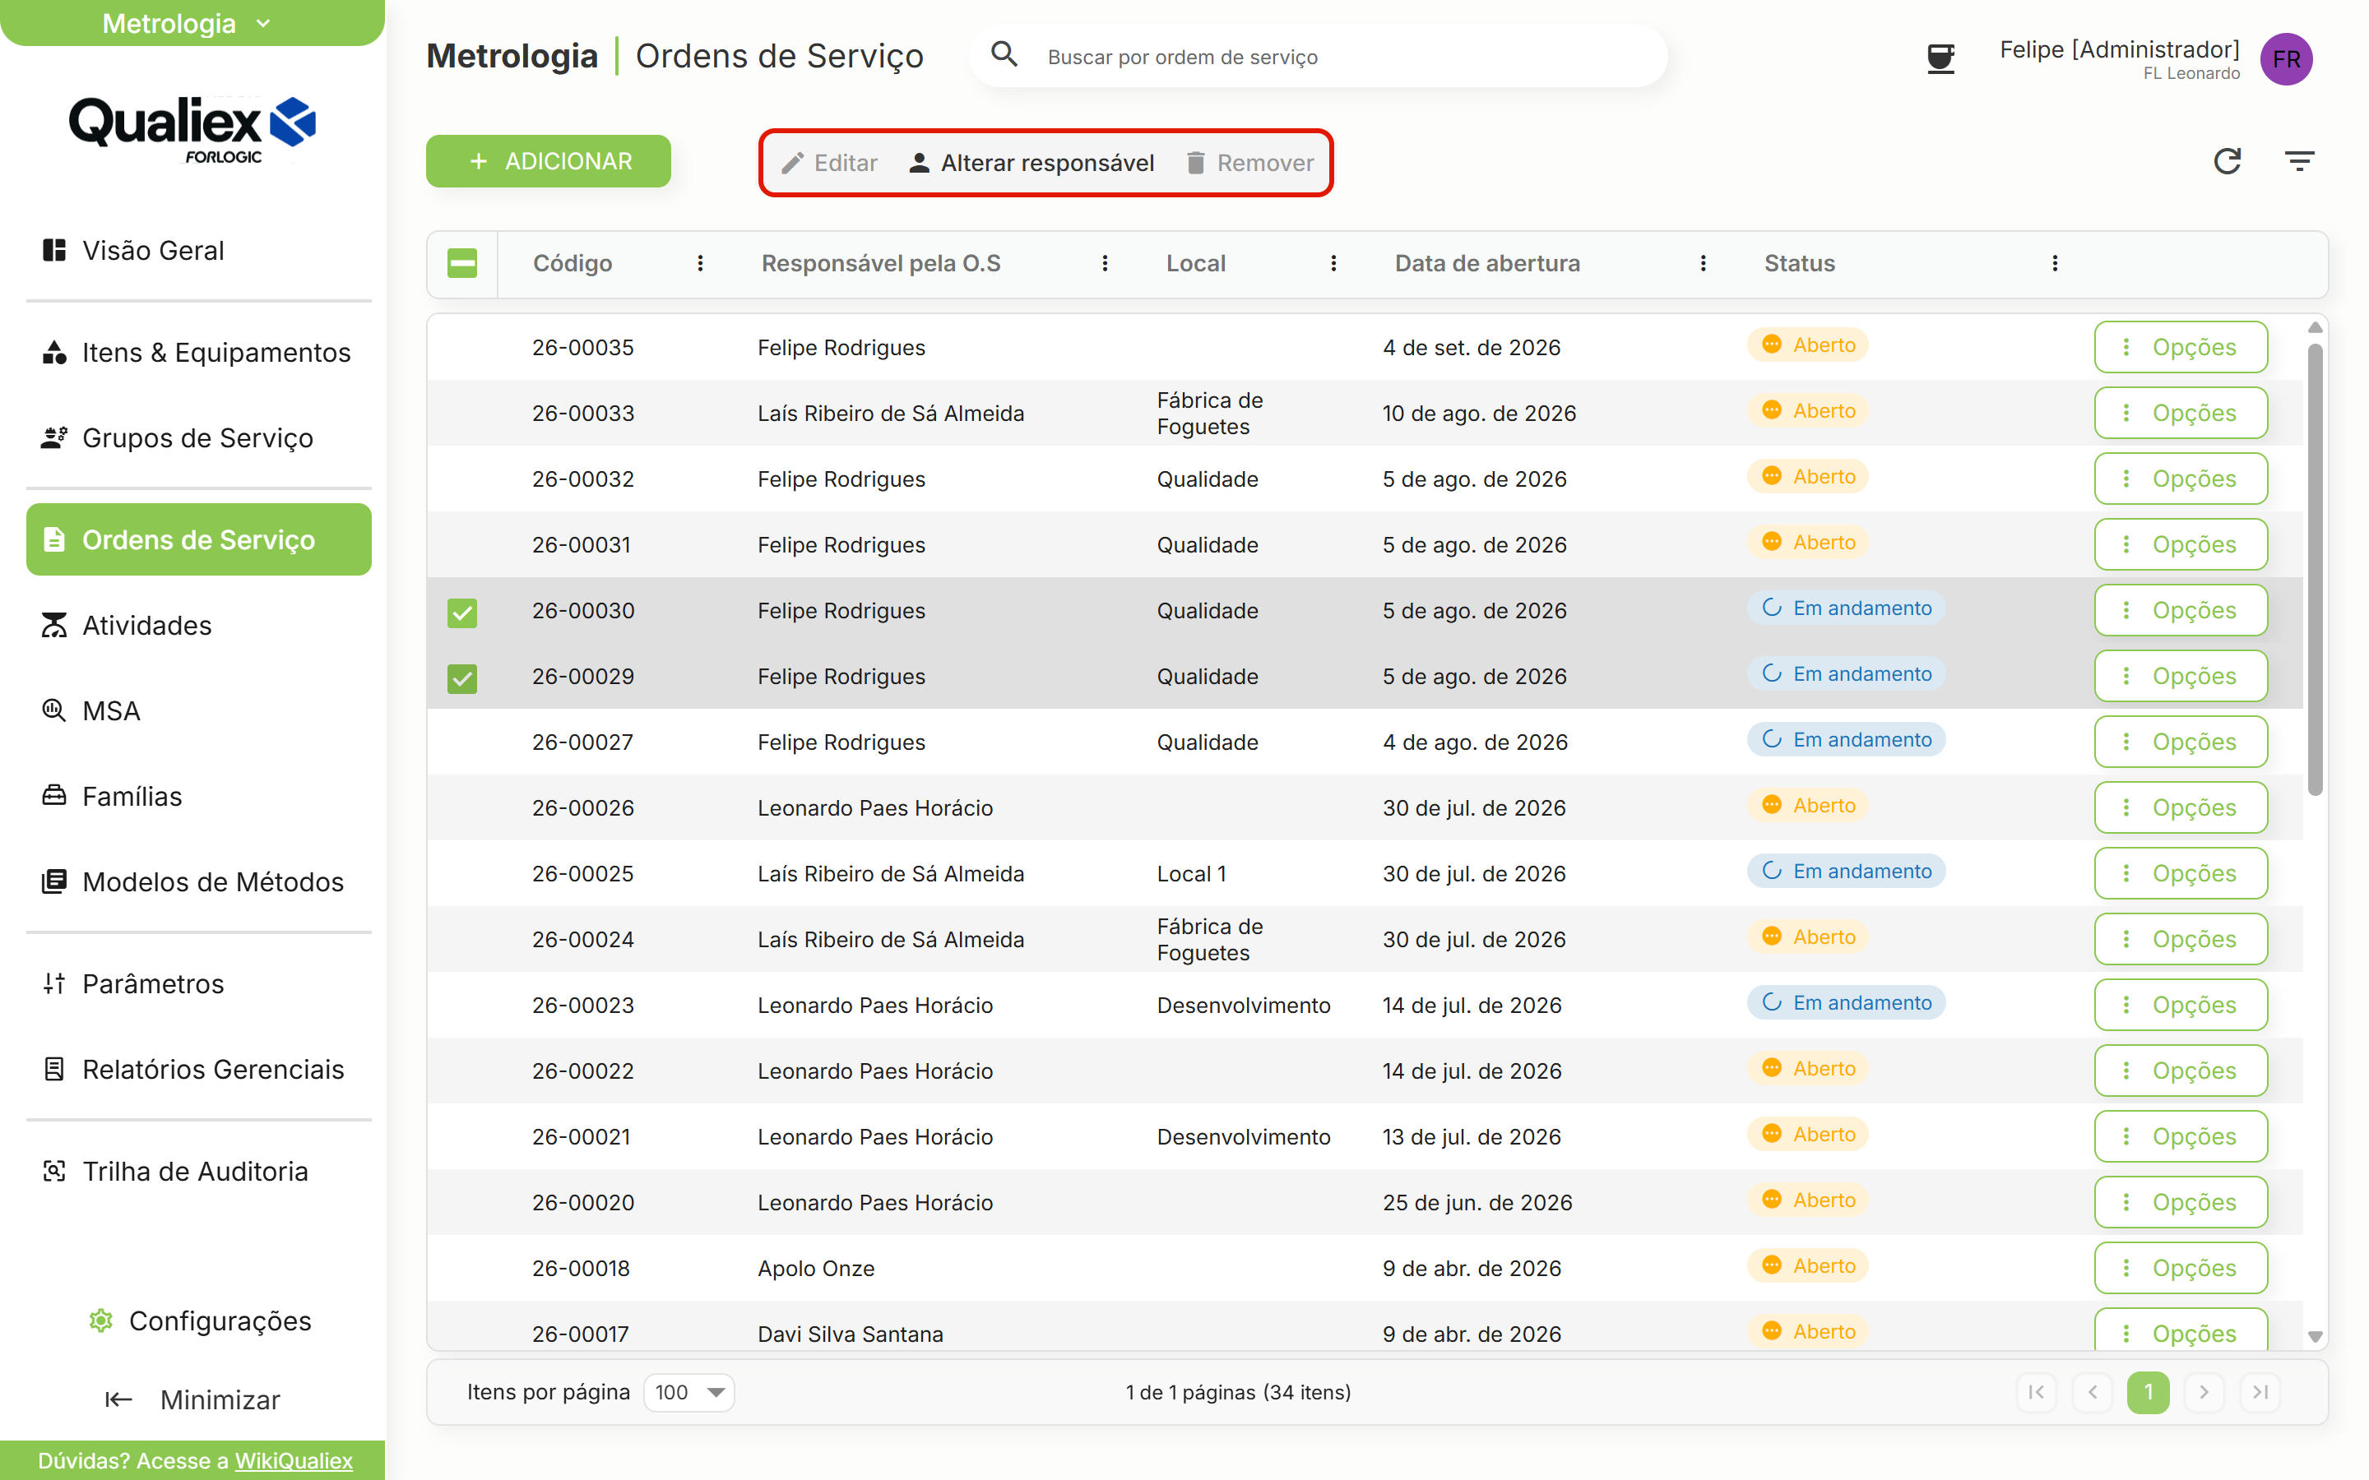Minimizar the sidebar
Screen dimensions: 2369x1480
tap(192, 1399)
